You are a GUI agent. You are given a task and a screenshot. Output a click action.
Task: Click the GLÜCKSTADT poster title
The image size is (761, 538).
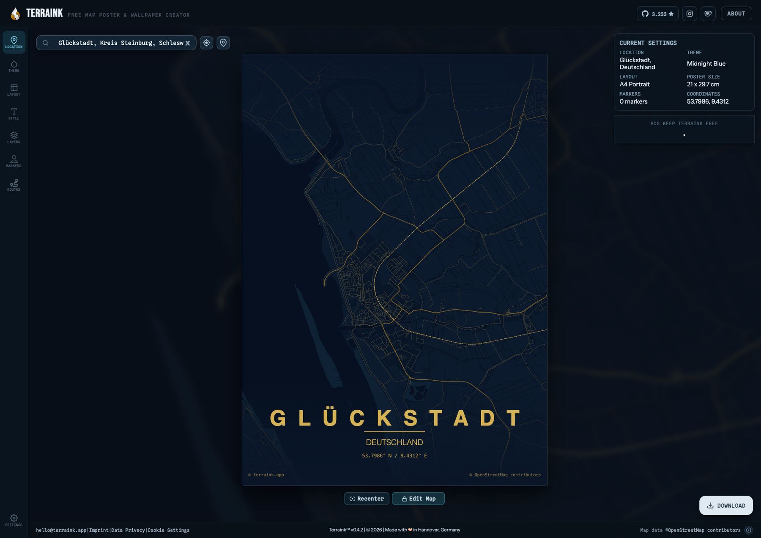click(x=395, y=418)
